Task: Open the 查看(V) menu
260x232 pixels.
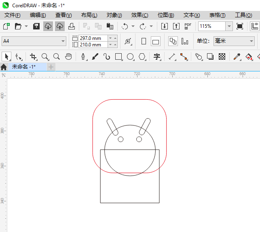Action: click(63, 15)
